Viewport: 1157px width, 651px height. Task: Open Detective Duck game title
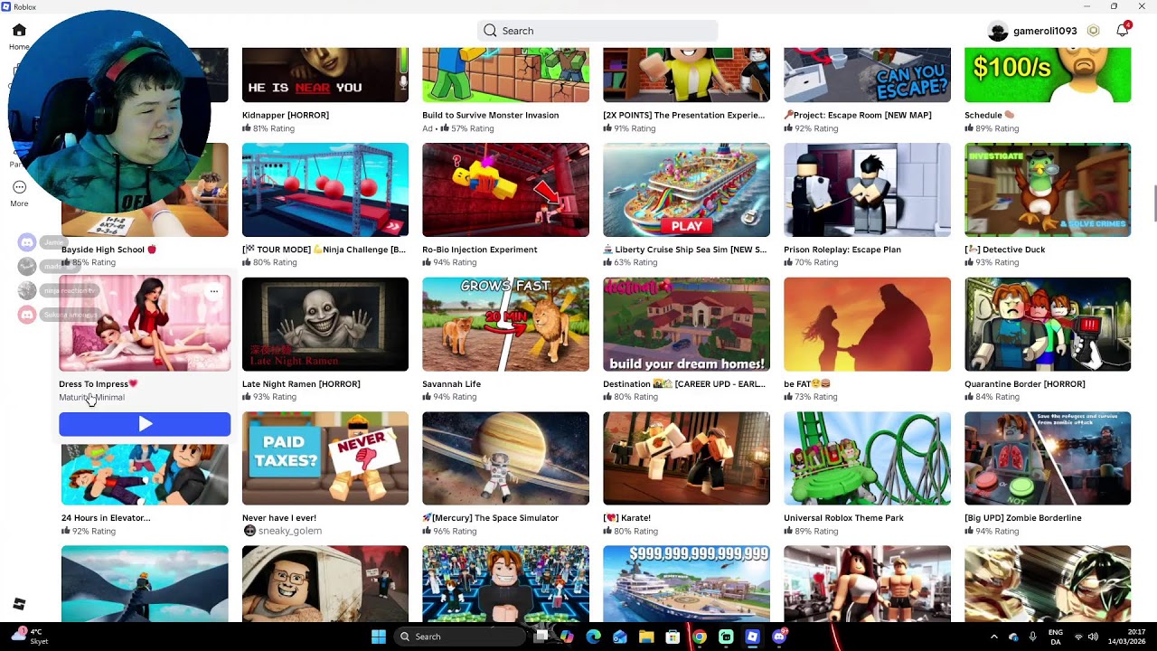coord(1005,250)
